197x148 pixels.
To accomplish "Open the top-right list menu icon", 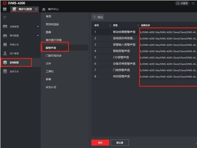I will click(x=193, y=3).
